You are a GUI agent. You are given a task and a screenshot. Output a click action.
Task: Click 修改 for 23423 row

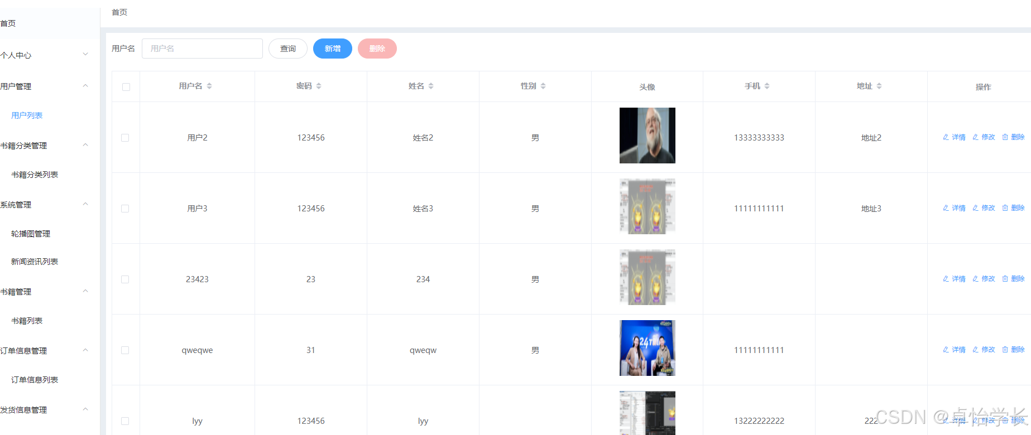pos(984,279)
